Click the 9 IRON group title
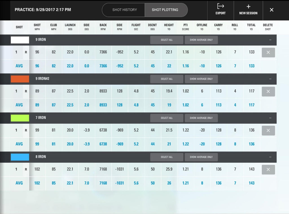 pos(41,40)
